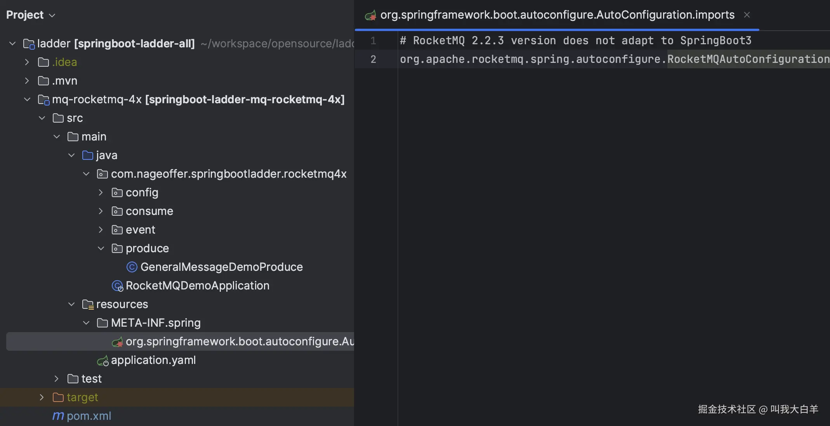The image size is (830, 426).
Task: Click the application.yaml Spring config icon
Action: [103, 361]
